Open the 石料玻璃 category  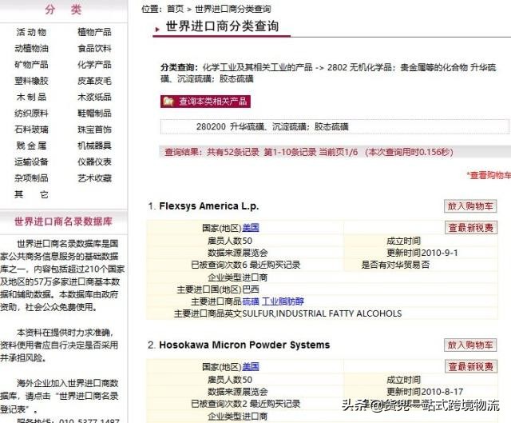click(x=31, y=130)
